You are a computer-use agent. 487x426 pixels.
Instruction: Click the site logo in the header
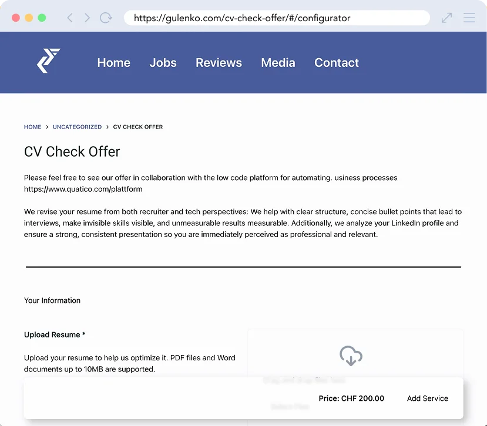[48, 61]
